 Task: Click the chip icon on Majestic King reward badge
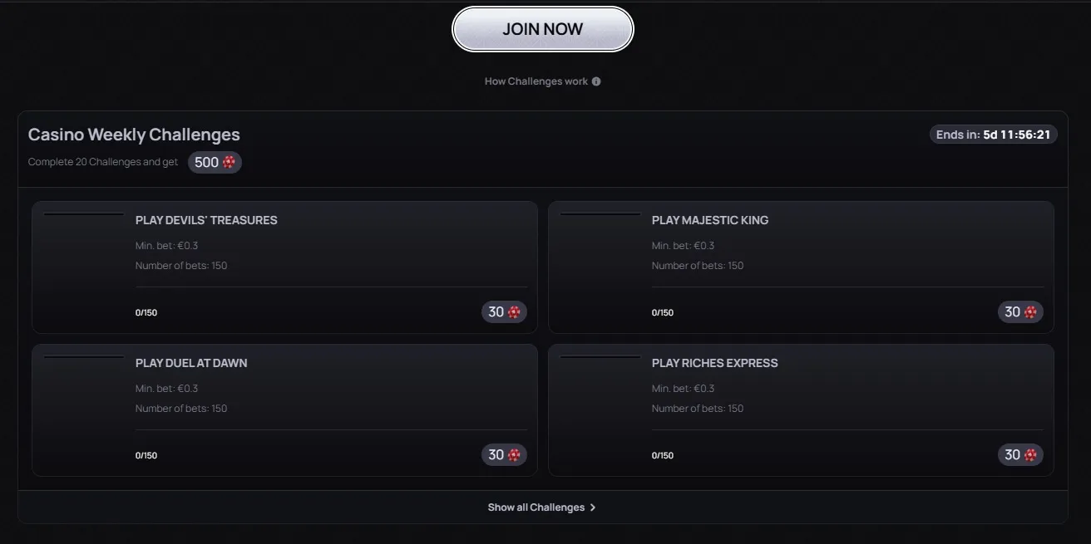pos(1031,311)
